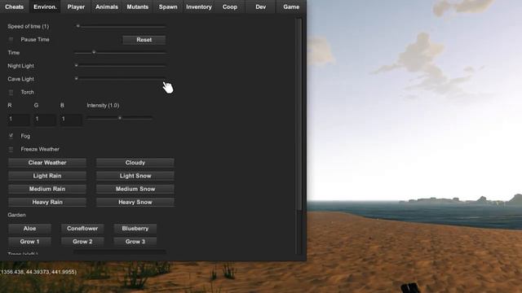Enable the Freeze Weather checkbox

click(11, 149)
